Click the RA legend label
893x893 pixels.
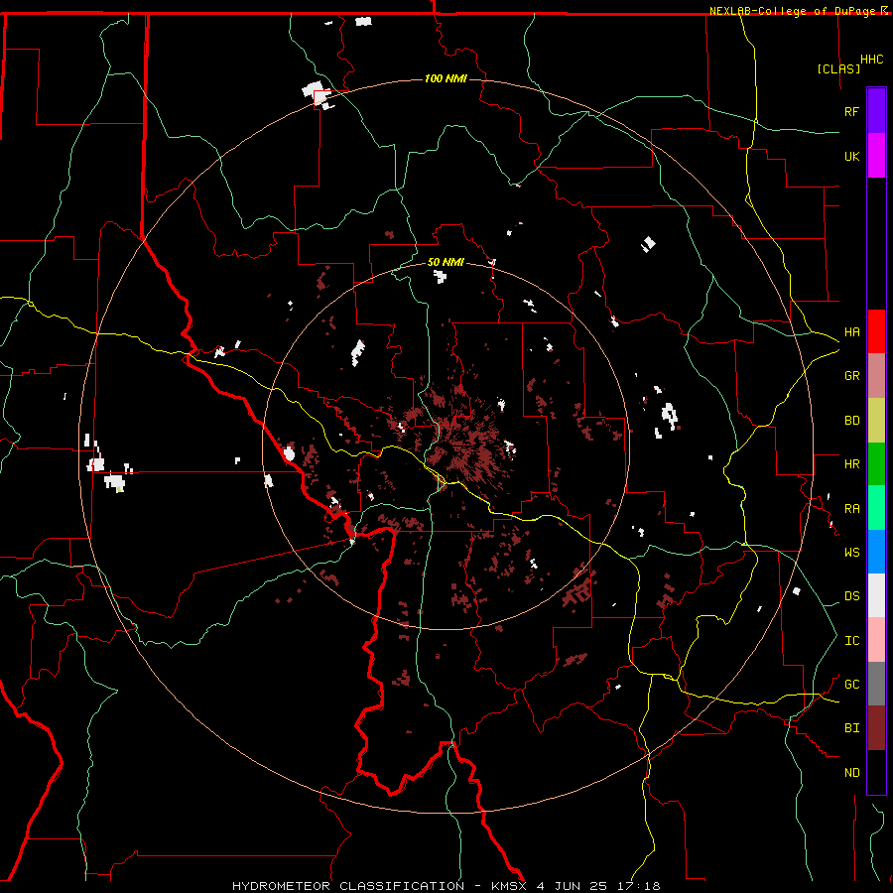click(851, 509)
